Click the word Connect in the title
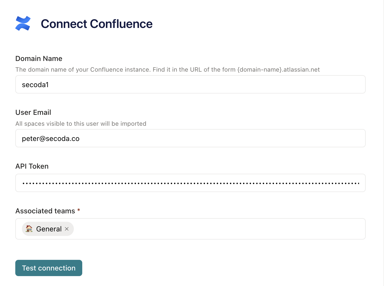The height and width of the screenshot is (286, 384). click(x=64, y=24)
